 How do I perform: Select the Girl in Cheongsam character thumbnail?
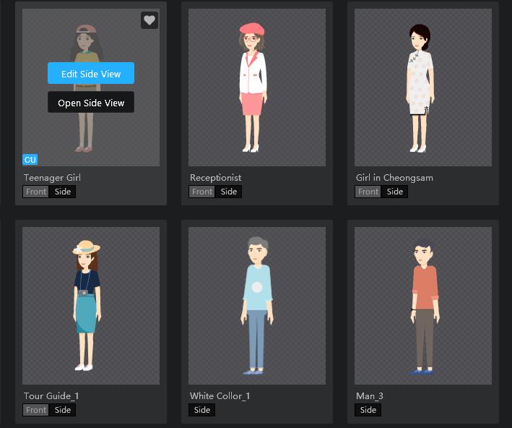[423, 88]
